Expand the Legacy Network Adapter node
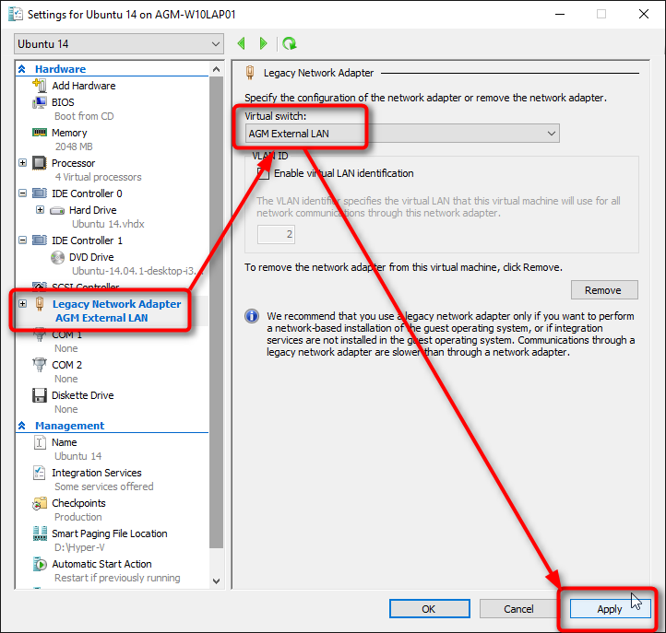 tap(22, 304)
